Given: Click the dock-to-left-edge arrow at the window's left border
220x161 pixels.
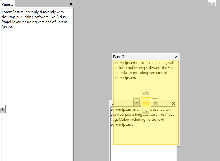Looking at the screenshot, I should point(3,109).
